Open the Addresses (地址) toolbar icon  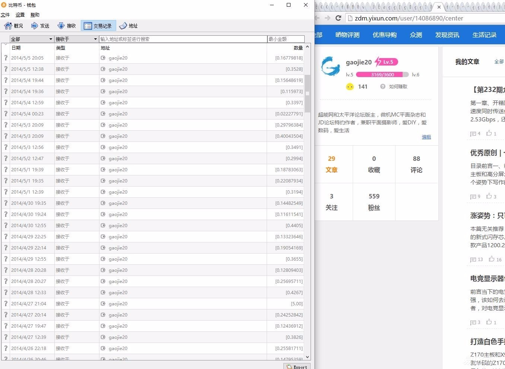pyautogui.click(x=123, y=26)
